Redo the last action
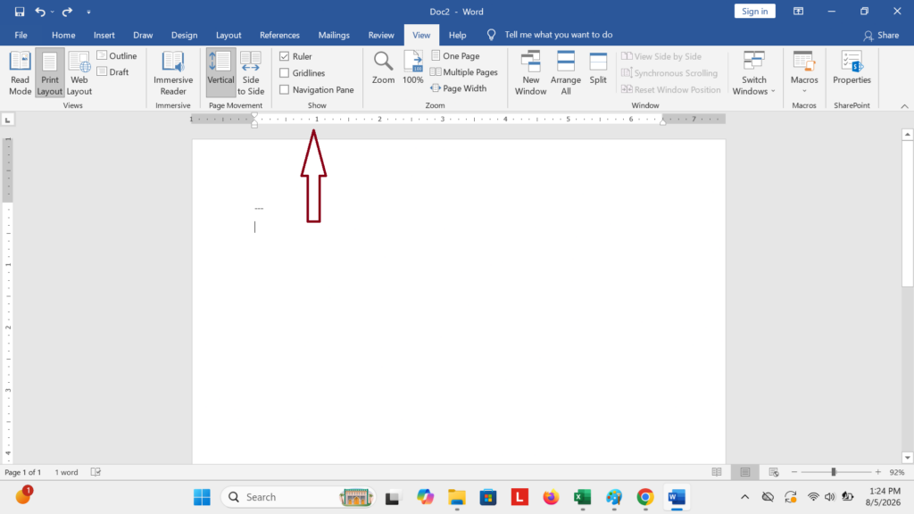This screenshot has height=514, width=914. pyautogui.click(x=67, y=12)
